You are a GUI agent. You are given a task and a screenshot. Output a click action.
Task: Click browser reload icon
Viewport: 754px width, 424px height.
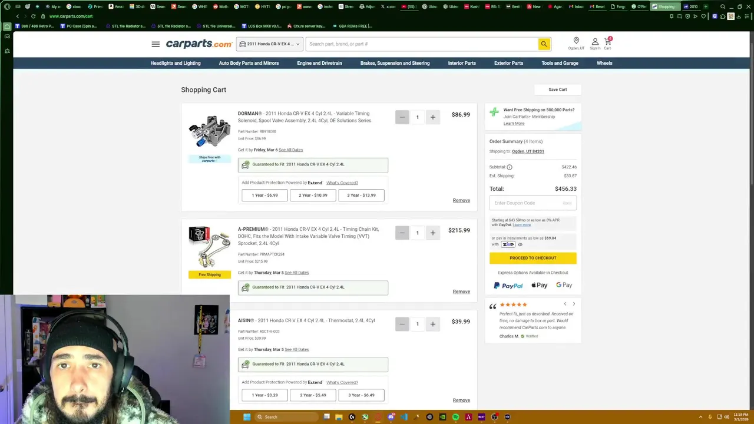[x=33, y=16]
